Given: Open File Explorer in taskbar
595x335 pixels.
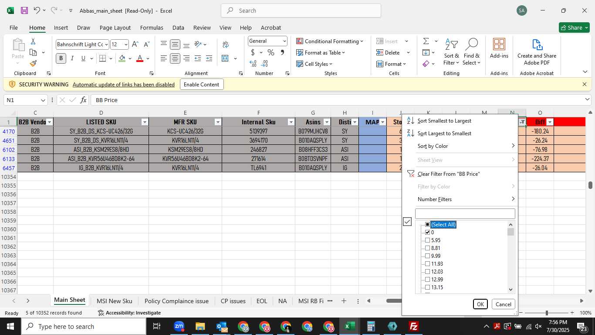Looking at the screenshot, I should [x=200, y=326].
